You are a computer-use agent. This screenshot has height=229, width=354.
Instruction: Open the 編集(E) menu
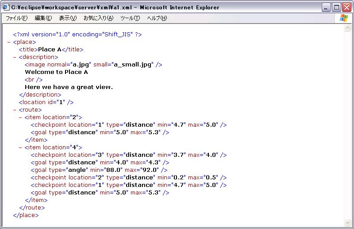[43, 18]
